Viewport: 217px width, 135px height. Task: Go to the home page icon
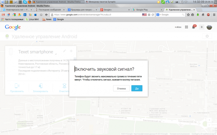tap(203, 15)
